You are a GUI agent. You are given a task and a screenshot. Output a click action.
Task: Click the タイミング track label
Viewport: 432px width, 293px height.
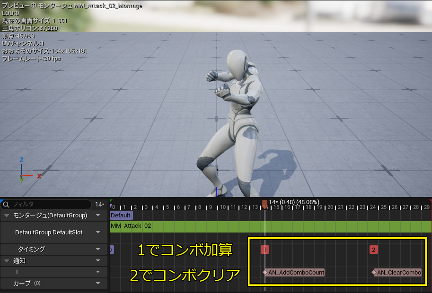(31, 249)
